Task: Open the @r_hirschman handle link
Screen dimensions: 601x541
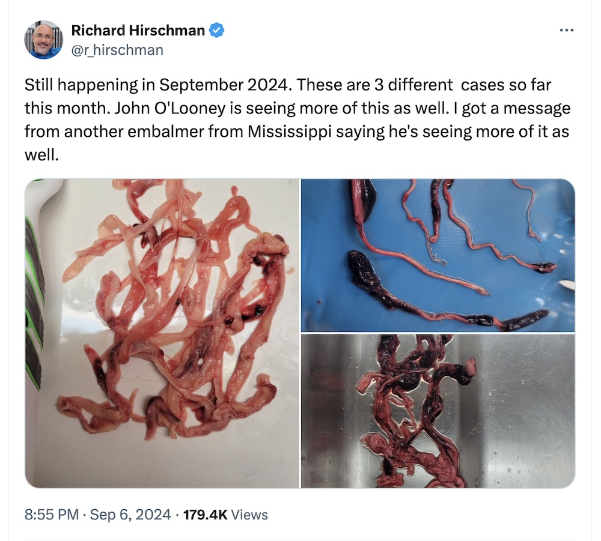Action: 117,50
